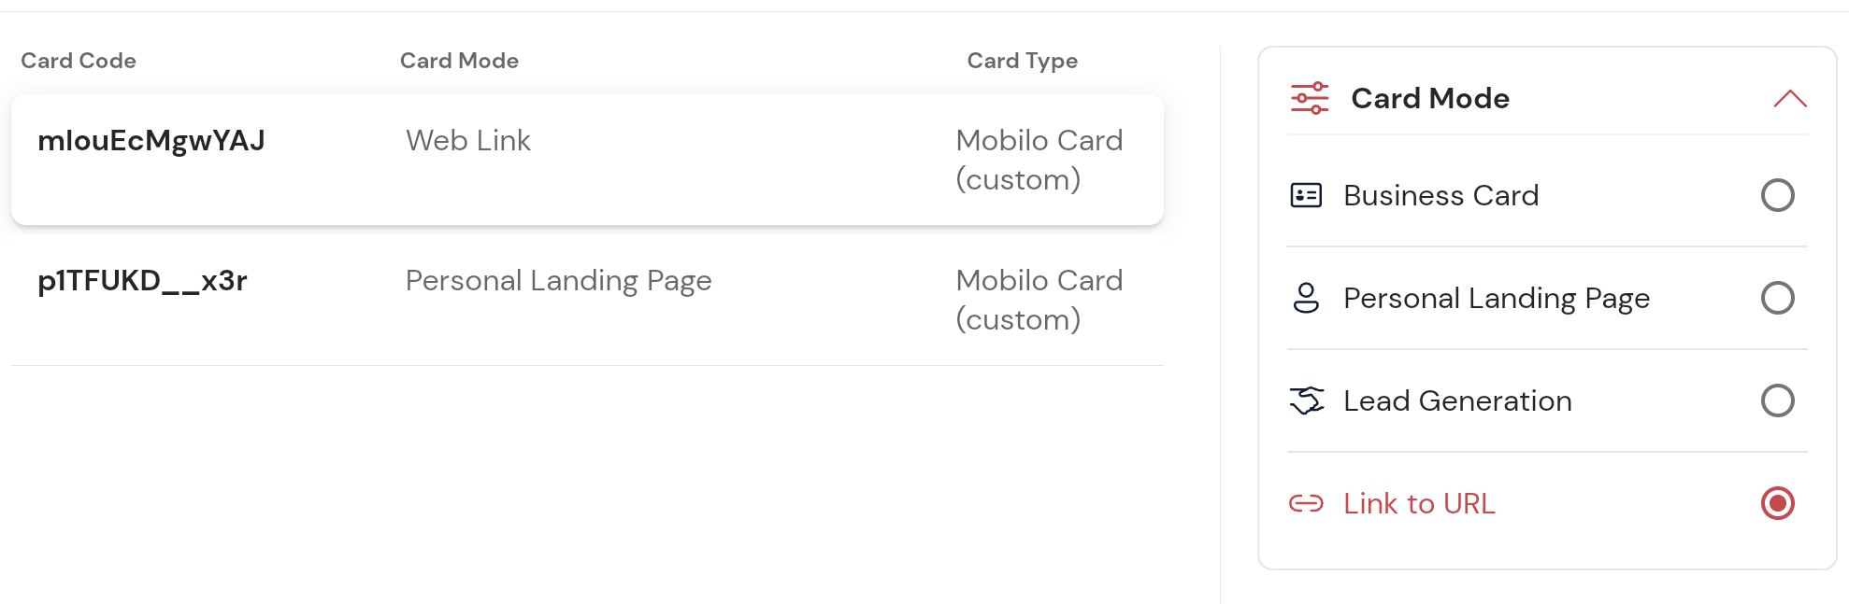This screenshot has width=1849, height=604.
Task: Click the Business Card ID icon
Action: (1306, 195)
